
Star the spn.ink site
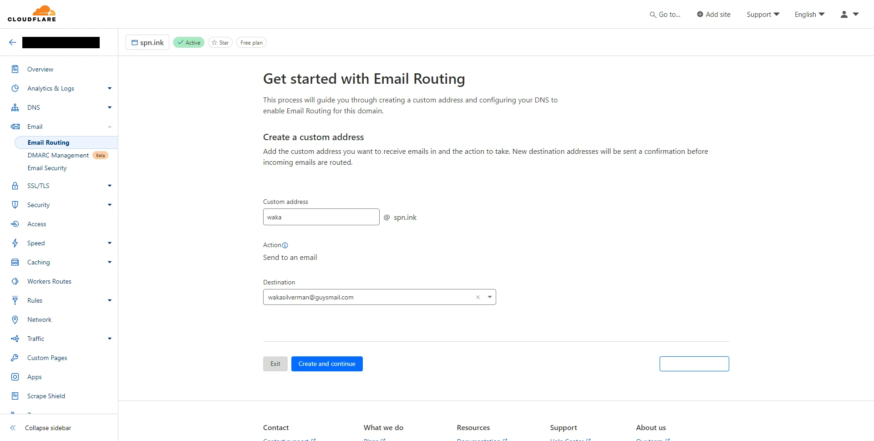coord(220,43)
